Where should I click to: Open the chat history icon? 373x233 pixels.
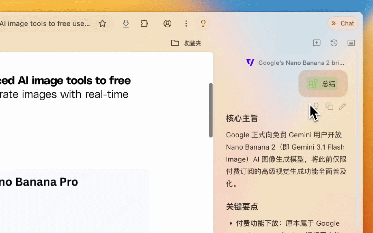[x=334, y=43]
